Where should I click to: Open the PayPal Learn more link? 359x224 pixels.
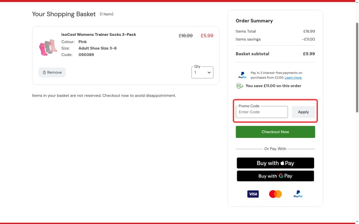pyautogui.click(x=293, y=78)
